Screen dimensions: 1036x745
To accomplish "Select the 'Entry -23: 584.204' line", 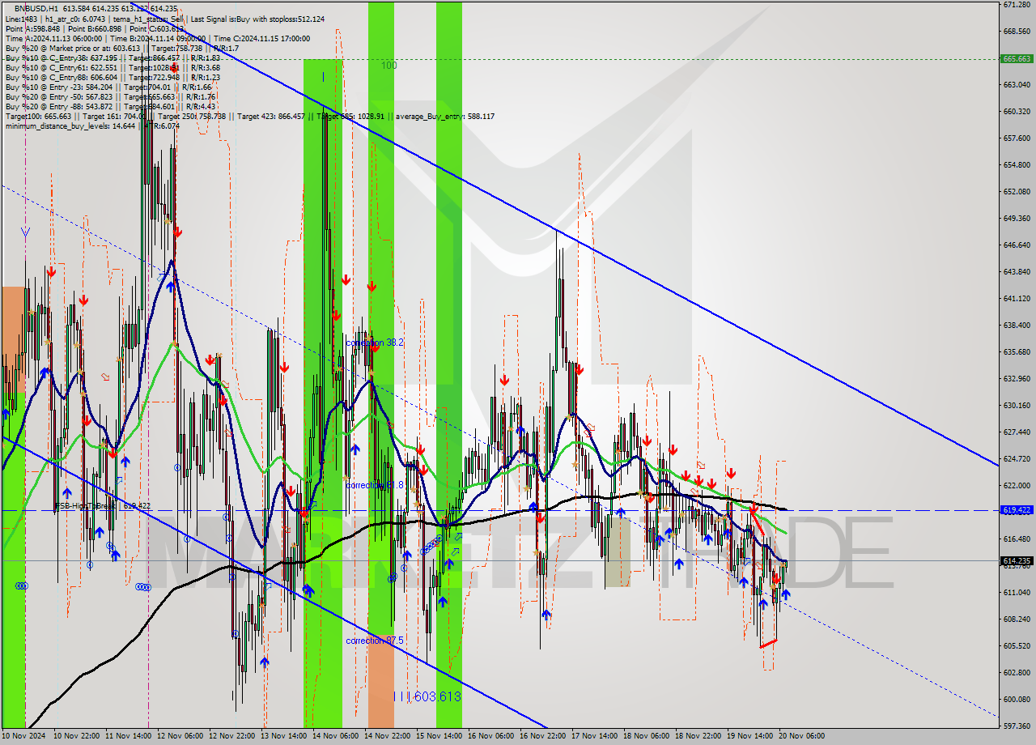I will point(108,87).
